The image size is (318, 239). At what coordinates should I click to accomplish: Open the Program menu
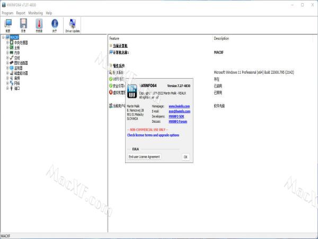[7, 13]
